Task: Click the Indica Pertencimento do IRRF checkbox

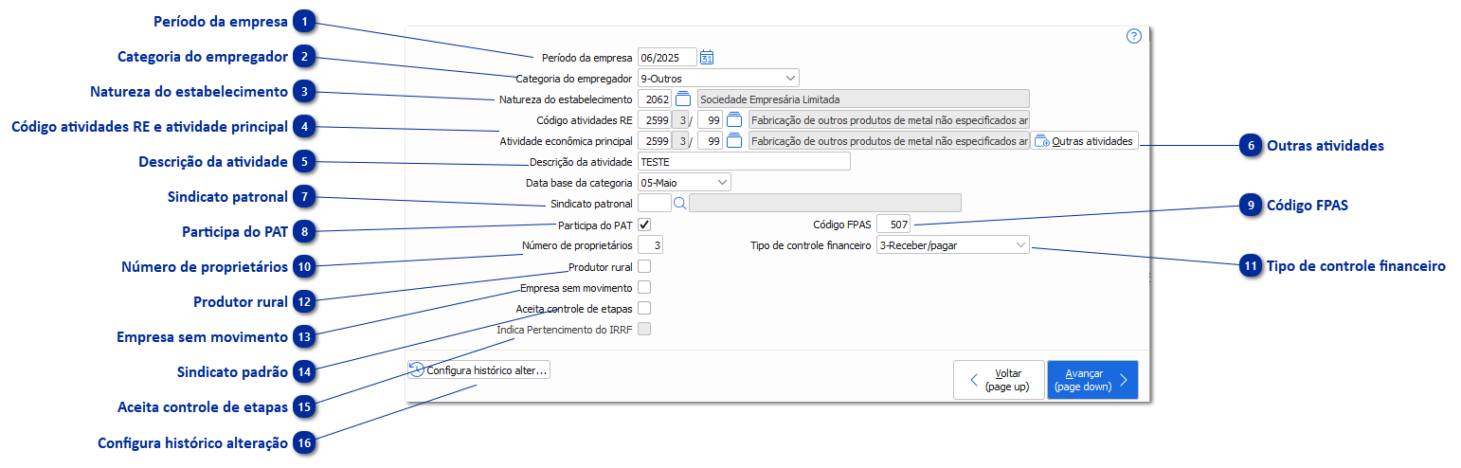Action: pos(644,329)
